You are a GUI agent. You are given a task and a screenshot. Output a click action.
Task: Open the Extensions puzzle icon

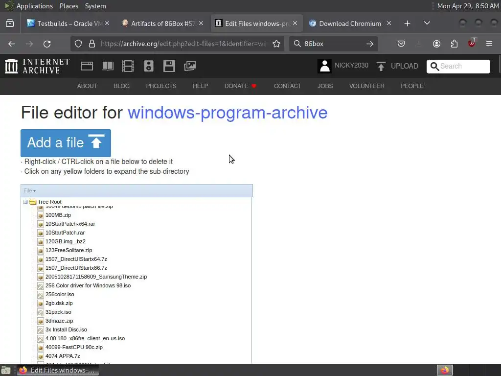(x=454, y=44)
